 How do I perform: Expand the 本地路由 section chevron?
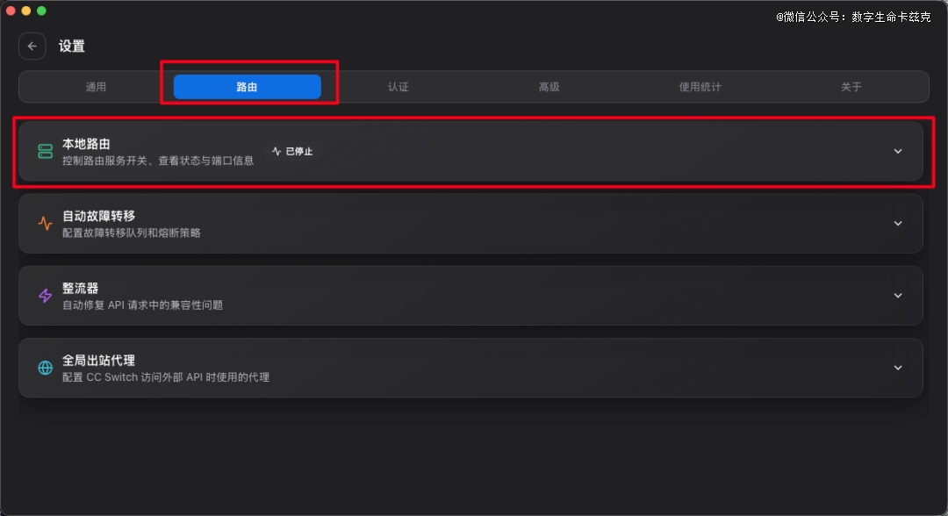(897, 151)
